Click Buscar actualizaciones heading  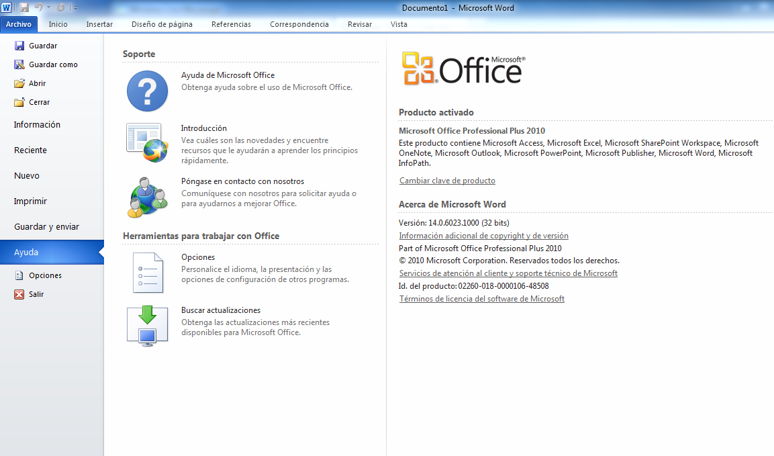[221, 310]
